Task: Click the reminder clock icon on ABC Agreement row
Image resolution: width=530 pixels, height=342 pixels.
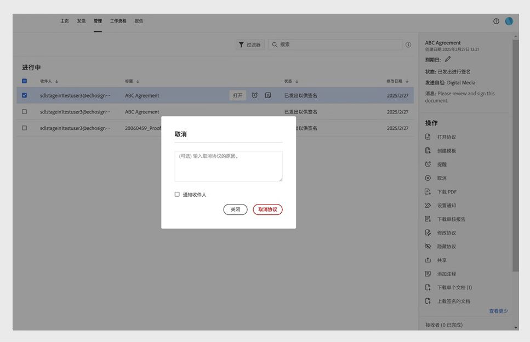Action: [x=254, y=94]
